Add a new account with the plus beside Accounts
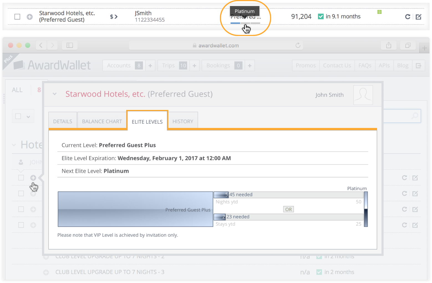432x283 pixels. click(x=150, y=66)
